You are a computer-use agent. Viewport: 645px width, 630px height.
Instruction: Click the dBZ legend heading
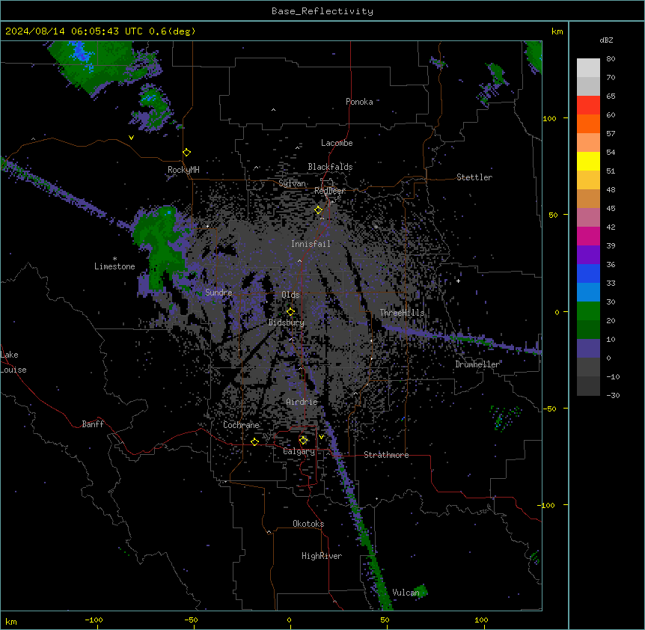point(606,40)
